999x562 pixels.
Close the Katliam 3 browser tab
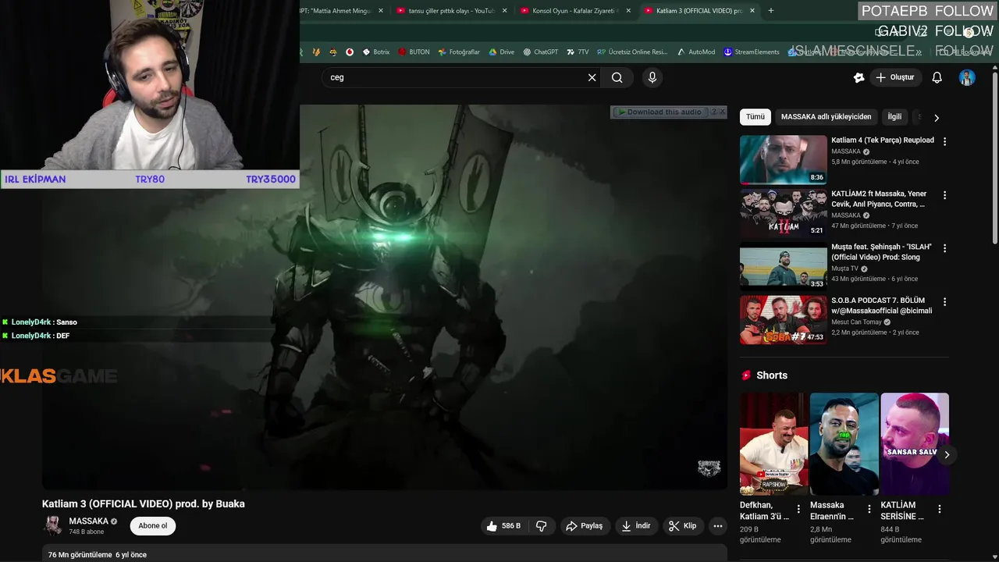752,11
